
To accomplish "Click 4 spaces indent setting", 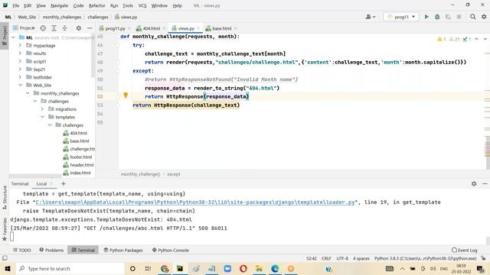I will (361, 258).
